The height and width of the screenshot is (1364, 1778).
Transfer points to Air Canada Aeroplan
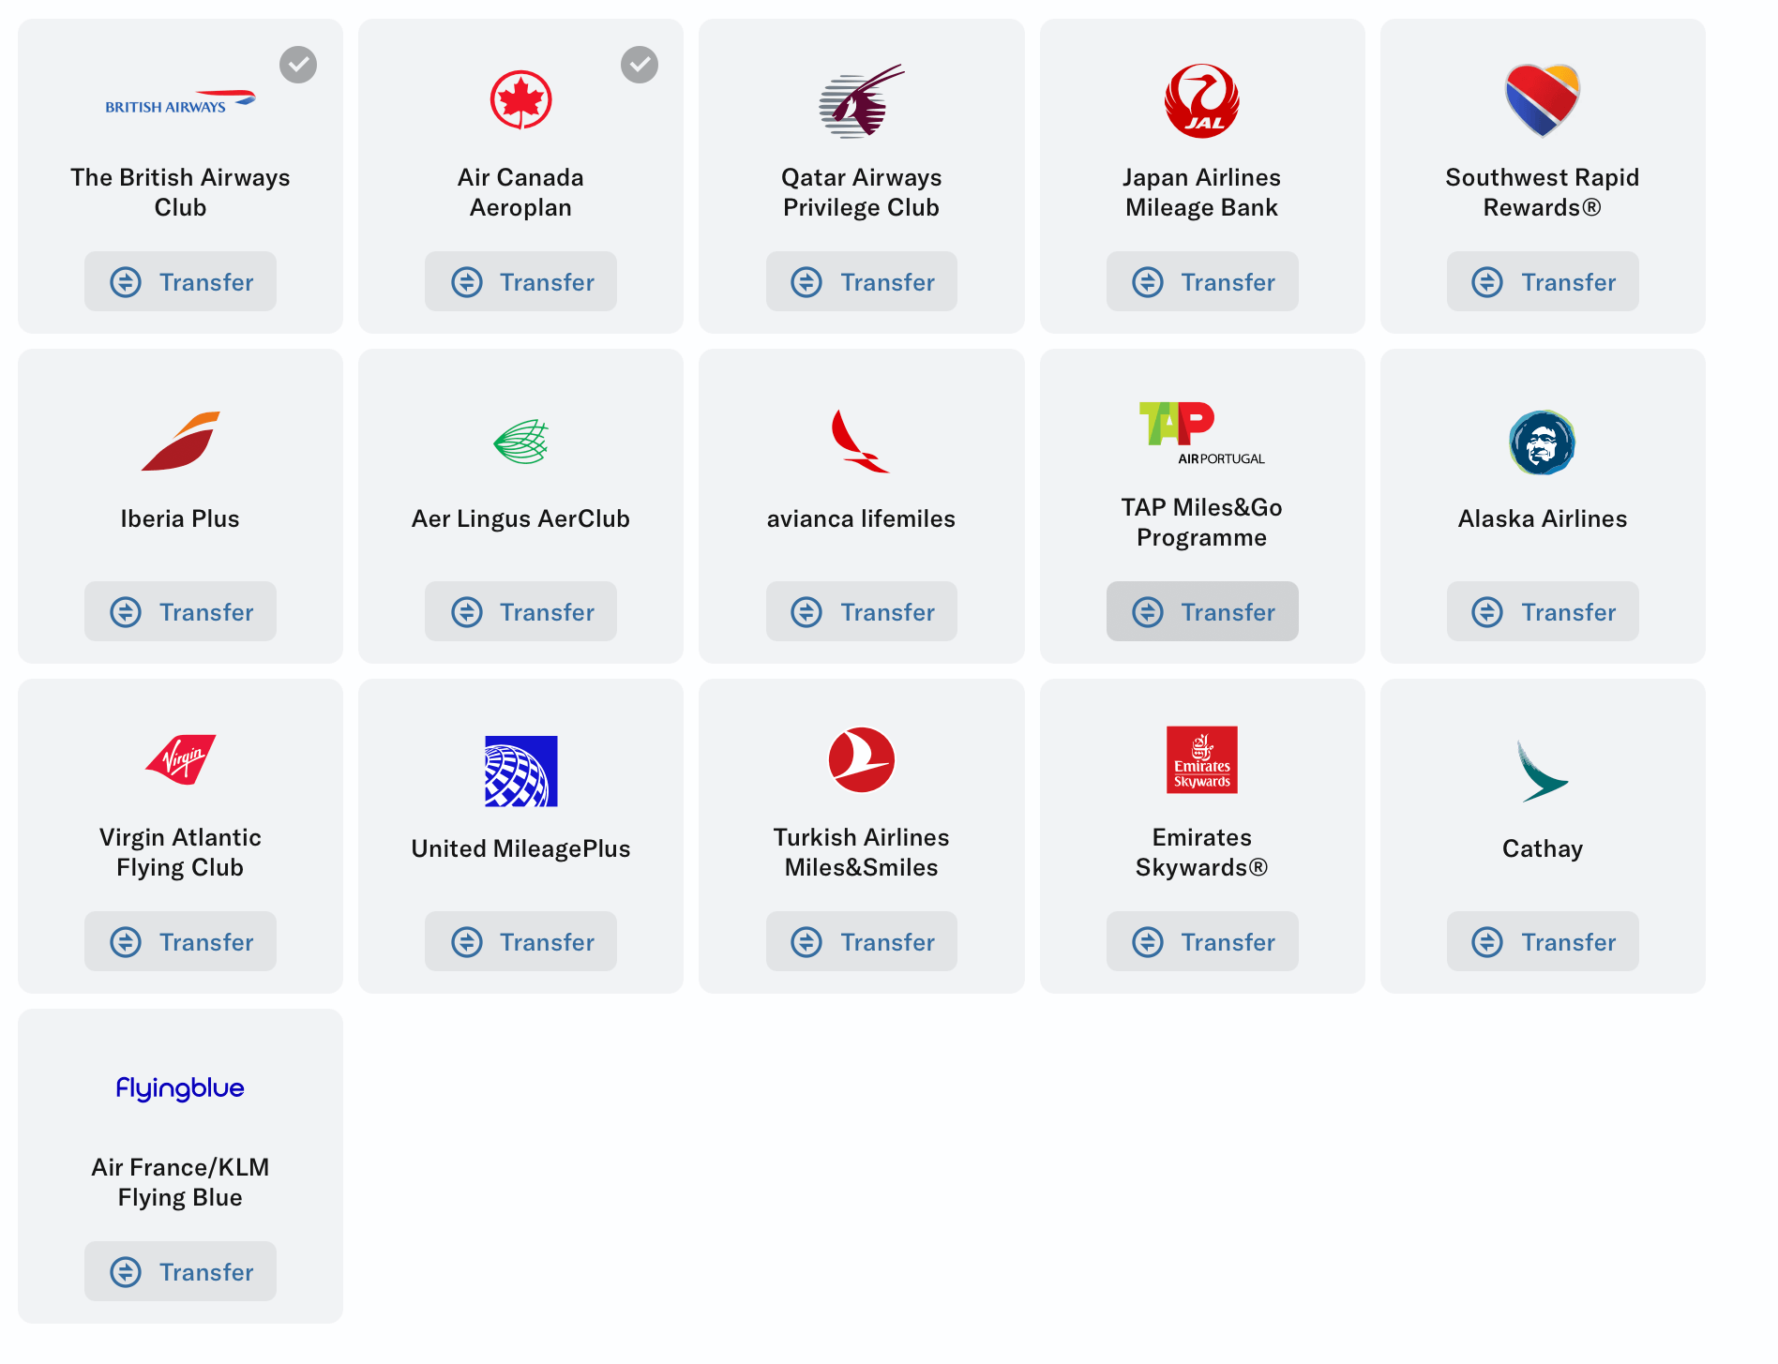[x=520, y=281]
